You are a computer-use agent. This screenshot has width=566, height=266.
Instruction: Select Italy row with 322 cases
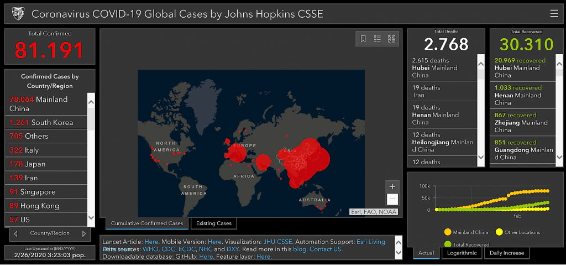46,150
